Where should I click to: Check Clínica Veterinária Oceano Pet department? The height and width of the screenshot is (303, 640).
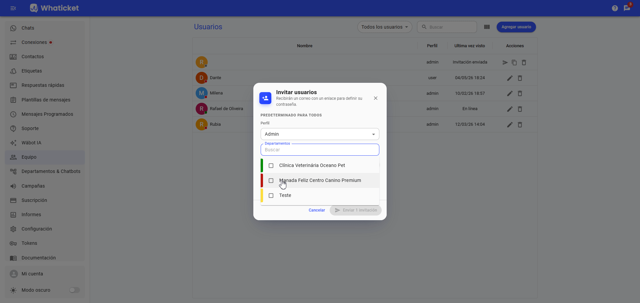click(x=271, y=166)
